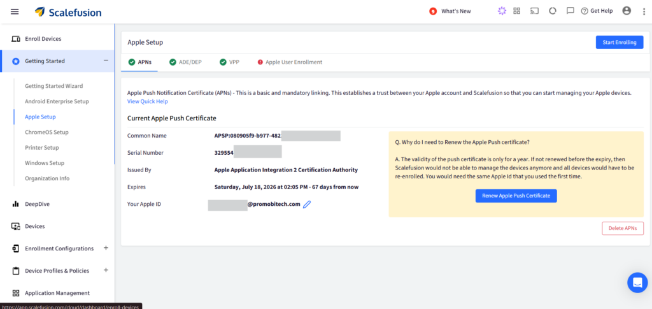Click the green check icon beside VPP
Image resolution: width=652 pixels, height=309 pixels.
tap(223, 62)
